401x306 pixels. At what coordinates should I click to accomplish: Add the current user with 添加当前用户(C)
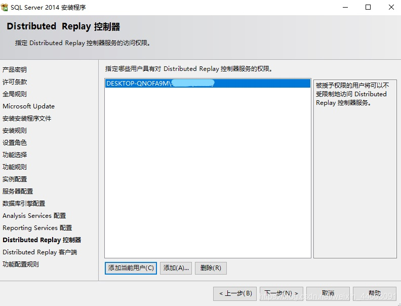pyautogui.click(x=131, y=268)
